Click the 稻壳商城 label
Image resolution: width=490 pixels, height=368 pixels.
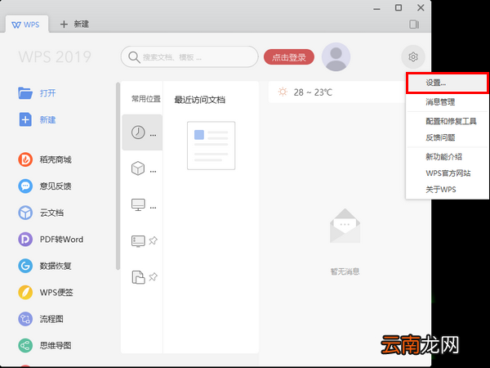click(x=56, y=159)
